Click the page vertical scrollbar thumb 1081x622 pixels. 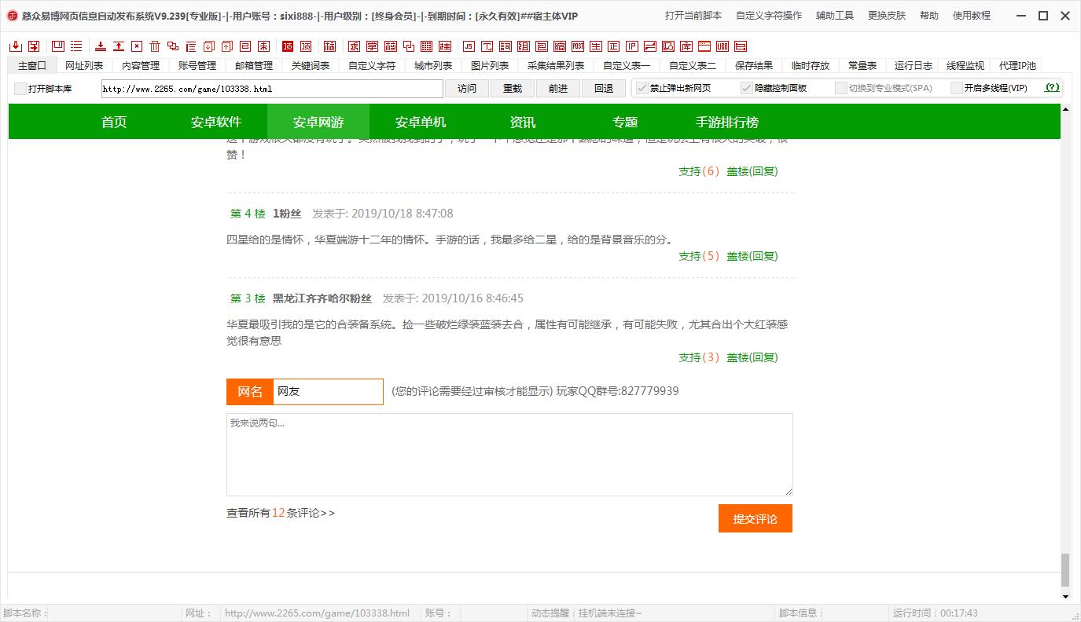[1065, 570]
